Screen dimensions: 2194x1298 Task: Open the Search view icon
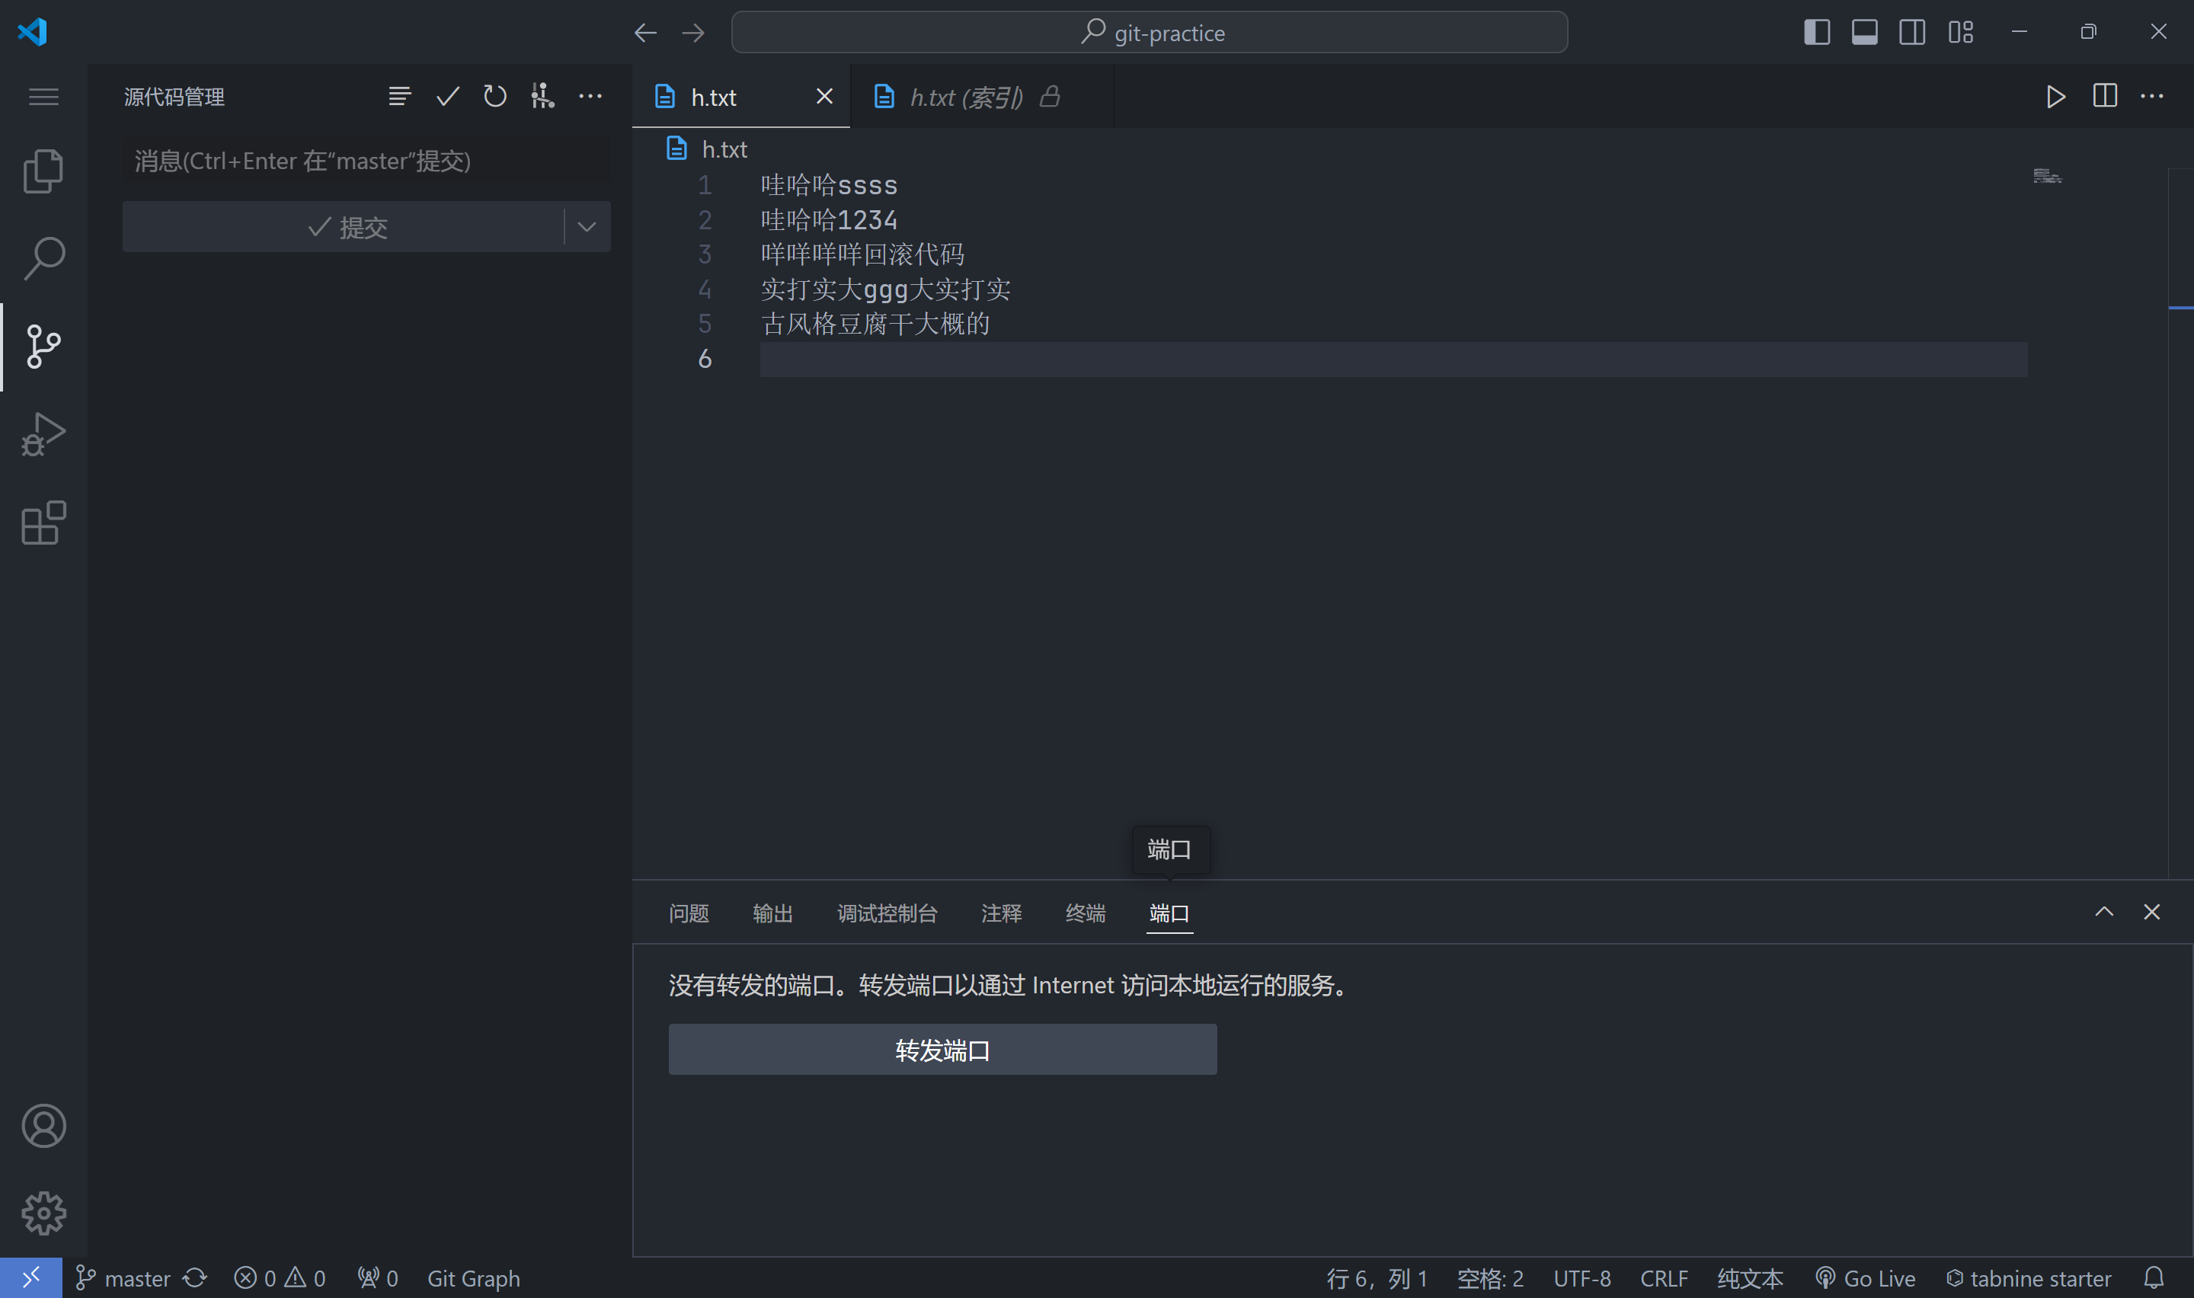43,258
